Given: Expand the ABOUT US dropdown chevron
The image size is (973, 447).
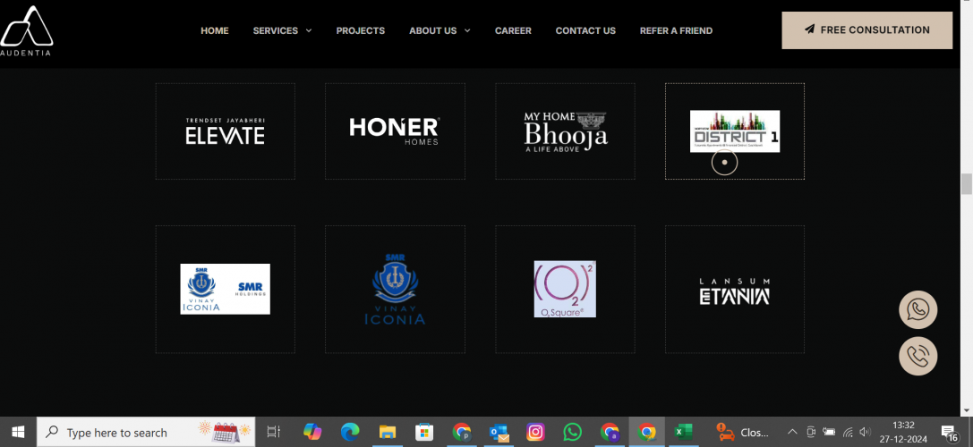Looking at the screenshot, I should 466,30.
